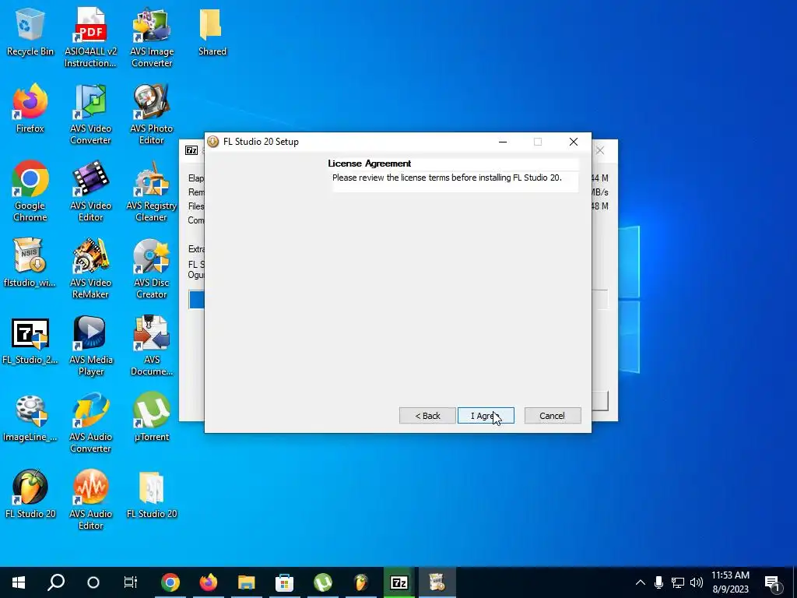Select the µTorrent desktop shortcut

click(152, 418)
